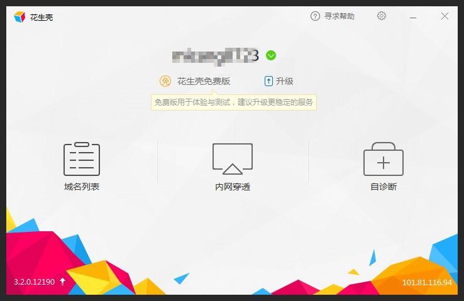Minimize the 花生壳 window

click(413, 18)
